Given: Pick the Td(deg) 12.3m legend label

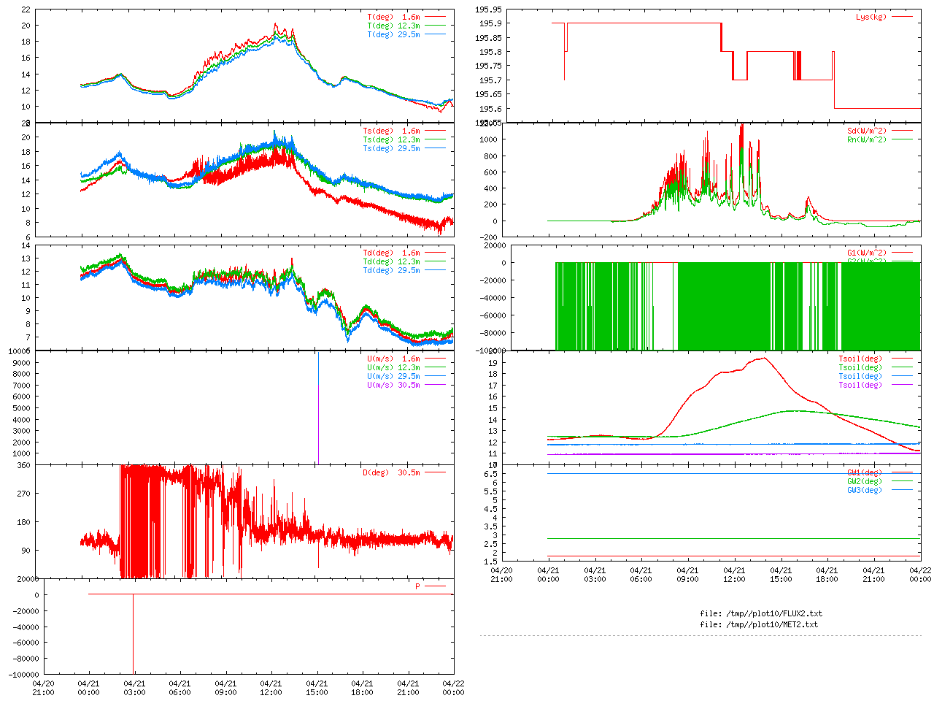Looking at the screenshot, I should point(392,261).
